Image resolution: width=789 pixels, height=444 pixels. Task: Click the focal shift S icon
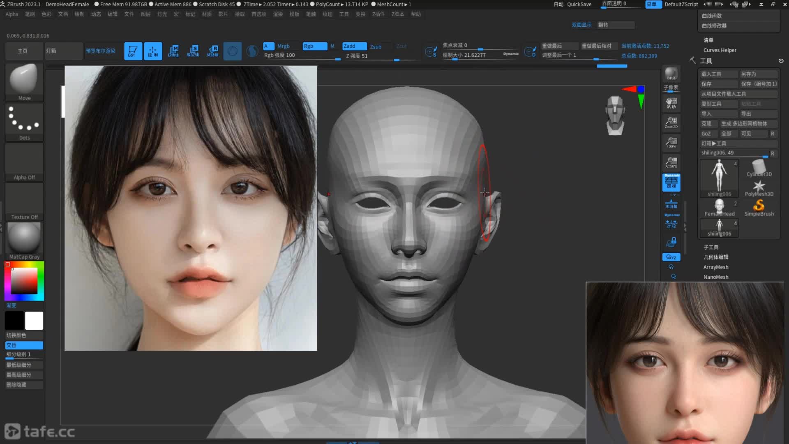pyautogui.click(x=431, y=51)
